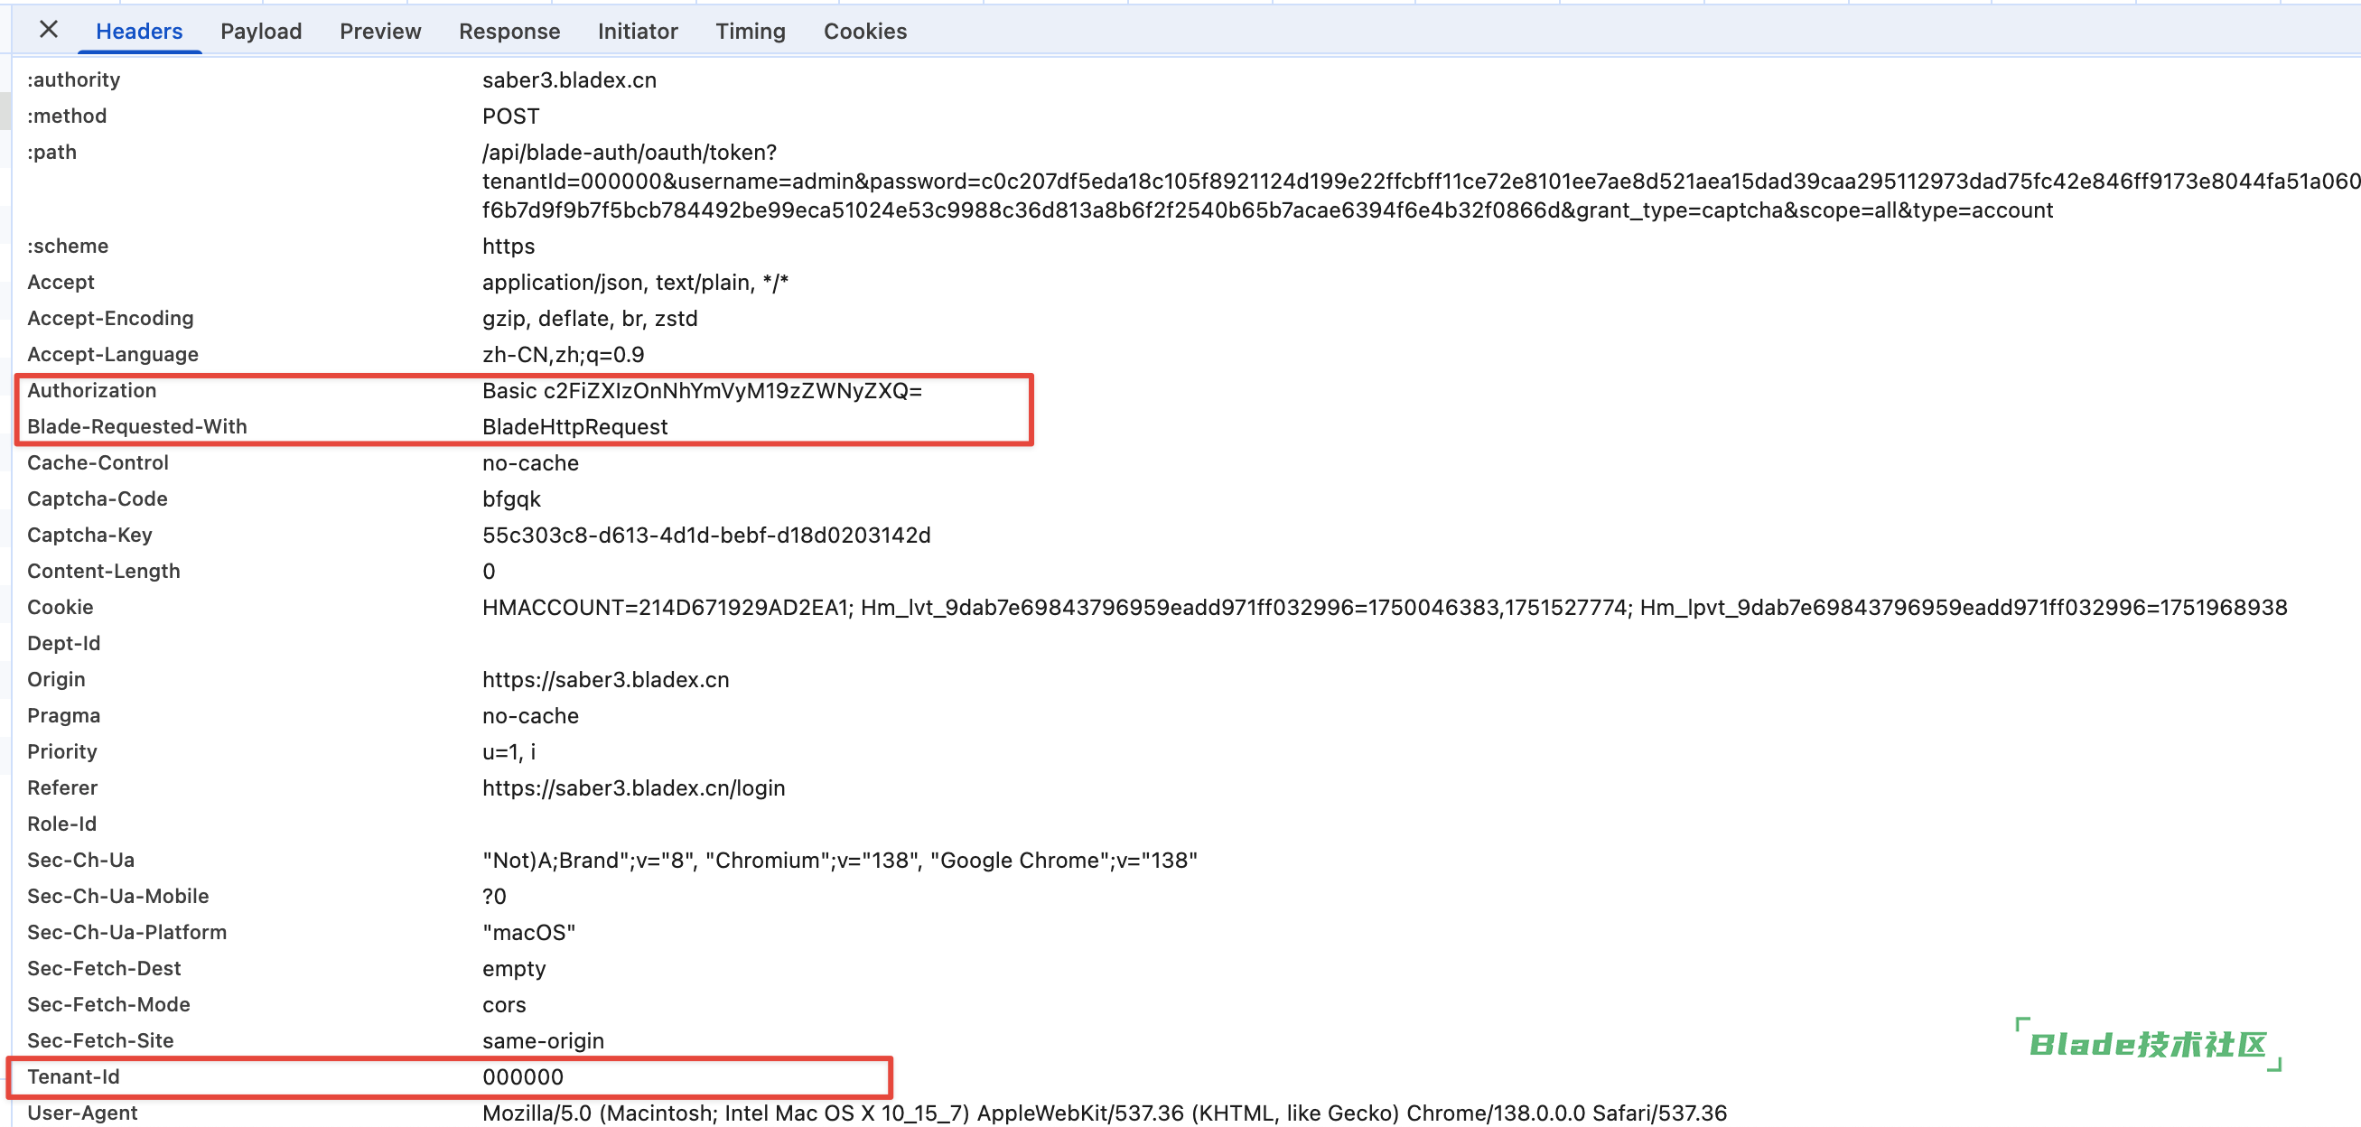Click the Authorization Basic token value
The width and height of the screenshot is (2361, 1127).
pyautogui.click(x=701, y=391)
